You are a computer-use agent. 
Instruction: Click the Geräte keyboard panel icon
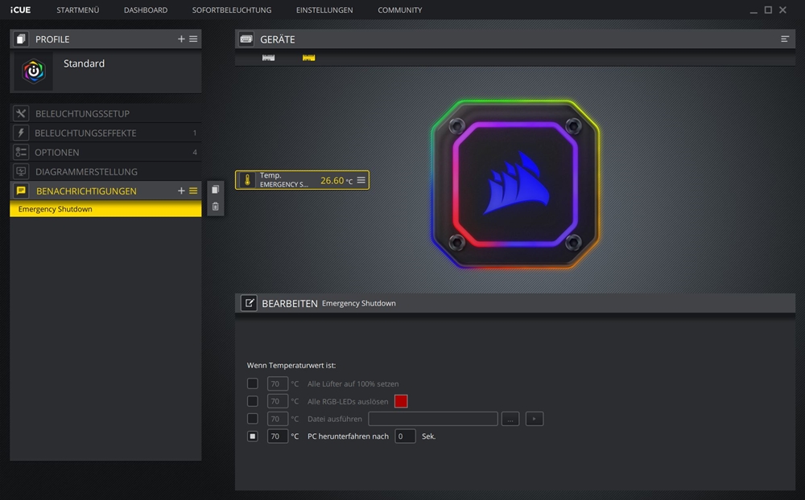246,39
